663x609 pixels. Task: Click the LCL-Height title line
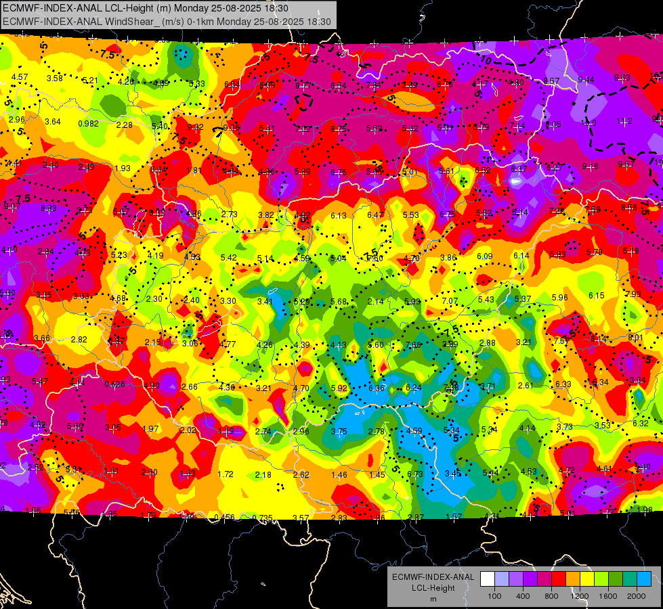pyautogui.click(x=146, y=8)
